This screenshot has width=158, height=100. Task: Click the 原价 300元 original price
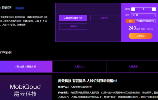pos(147,29)
